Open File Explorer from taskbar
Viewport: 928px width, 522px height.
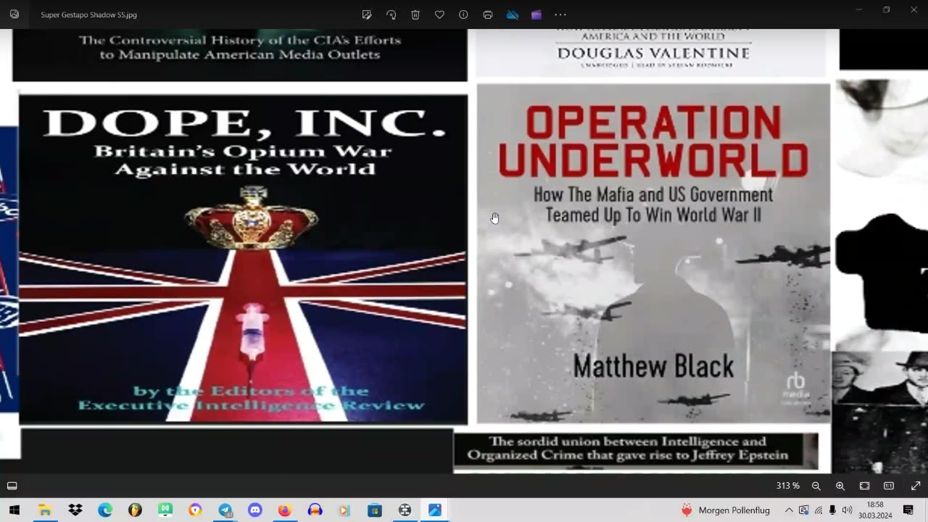tap(45, 510)
